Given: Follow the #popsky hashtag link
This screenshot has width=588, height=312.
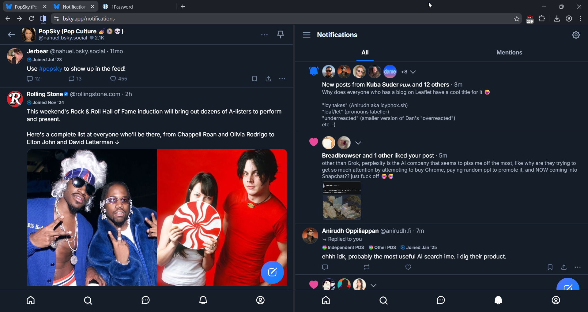Looking at the screenshot, I should pos(51,69).
